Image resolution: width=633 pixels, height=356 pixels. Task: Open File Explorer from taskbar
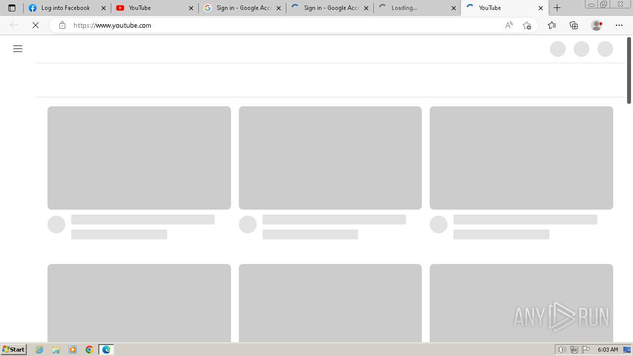[x=56, y=350]
